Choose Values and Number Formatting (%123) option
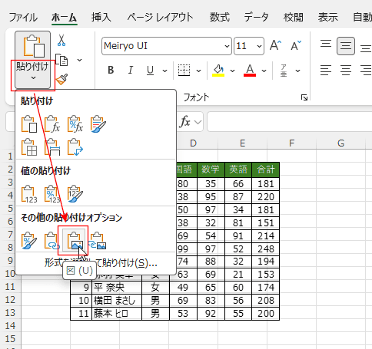Viewport: 372px width, 349px height. (52, 194)
